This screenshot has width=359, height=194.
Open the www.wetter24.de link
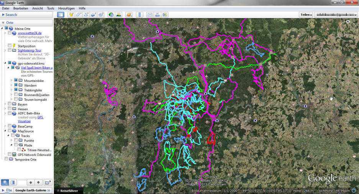pyautogui.click(x=30, y=33)
